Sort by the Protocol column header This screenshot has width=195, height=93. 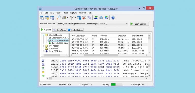point(108,36)
